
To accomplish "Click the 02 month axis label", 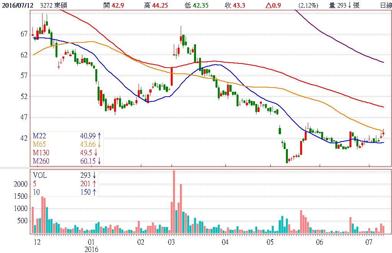I will 141,242.
